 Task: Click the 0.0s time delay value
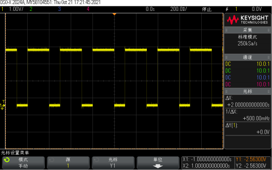[150, 9]
